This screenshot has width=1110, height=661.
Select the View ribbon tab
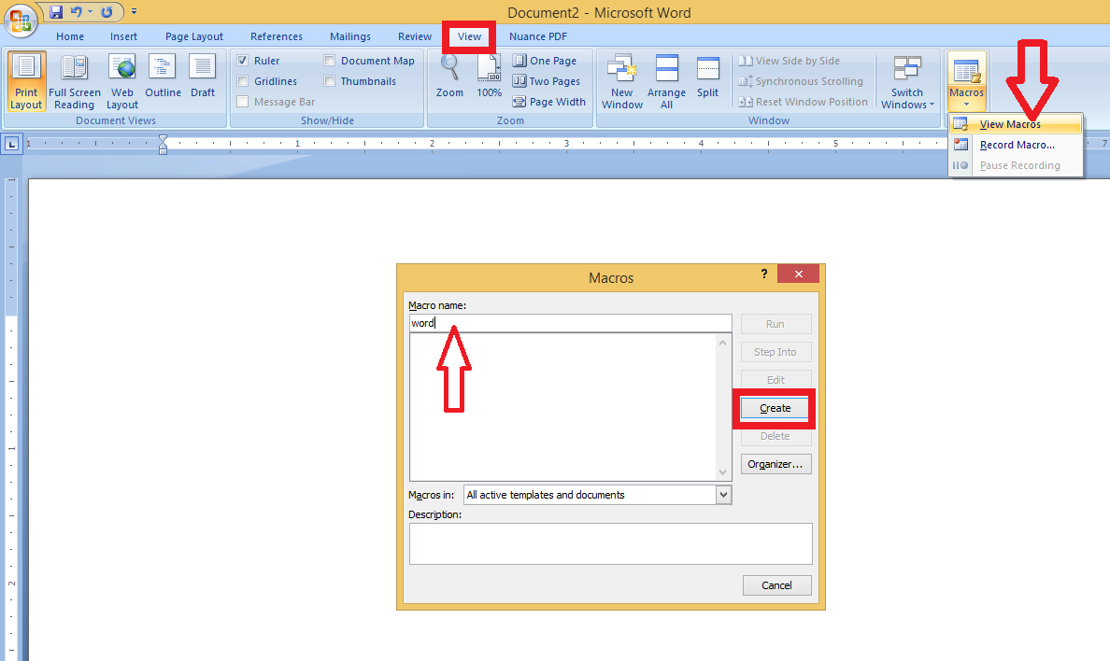pos(469,36)
